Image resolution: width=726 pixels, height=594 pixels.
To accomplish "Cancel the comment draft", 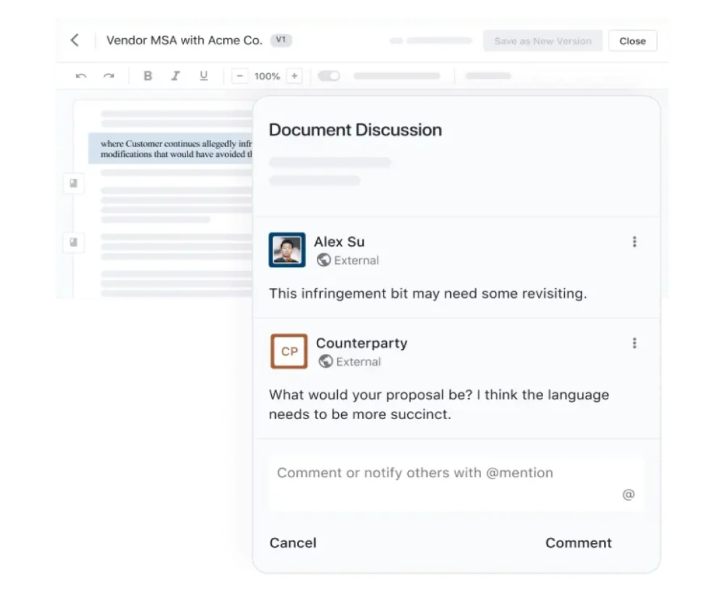I will click(293, 543).
